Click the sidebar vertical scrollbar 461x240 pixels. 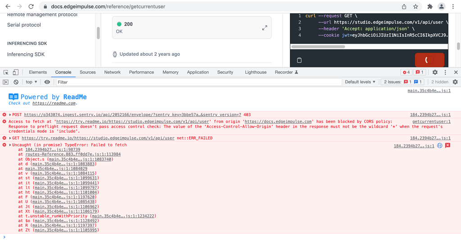98,33
